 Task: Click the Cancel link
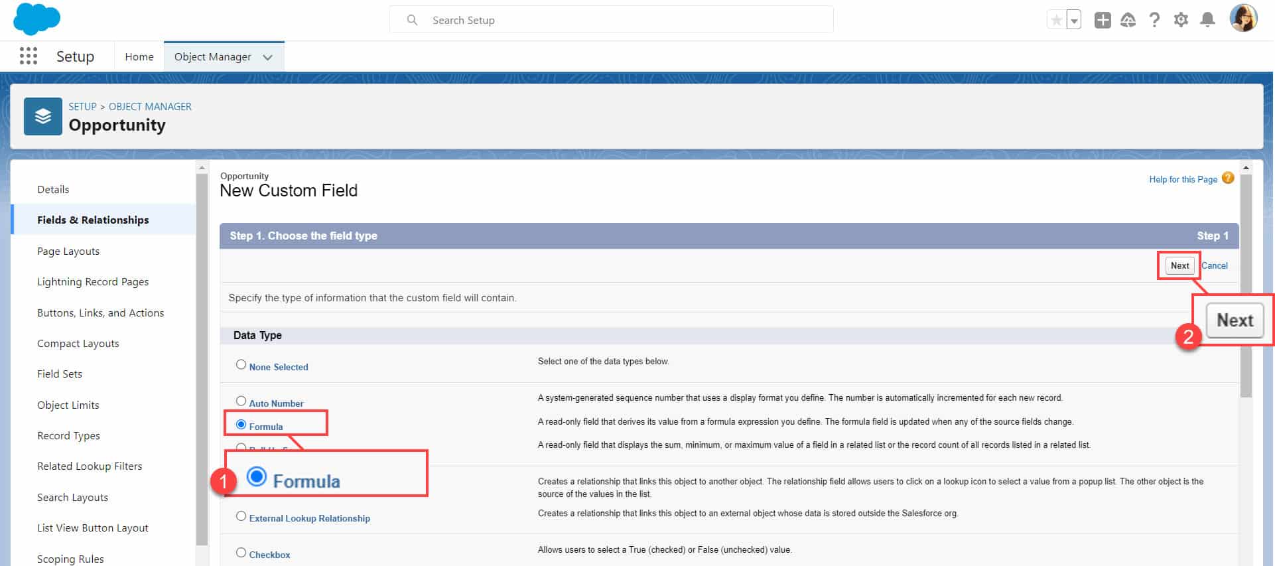(x=1215, y=265)
